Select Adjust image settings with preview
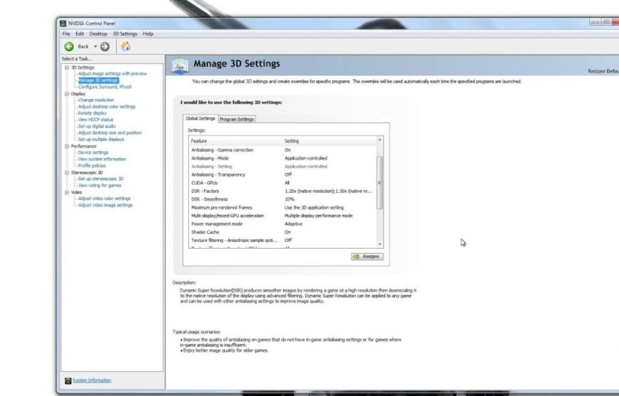Screen dimensions: 619x396 pos(112,74)
